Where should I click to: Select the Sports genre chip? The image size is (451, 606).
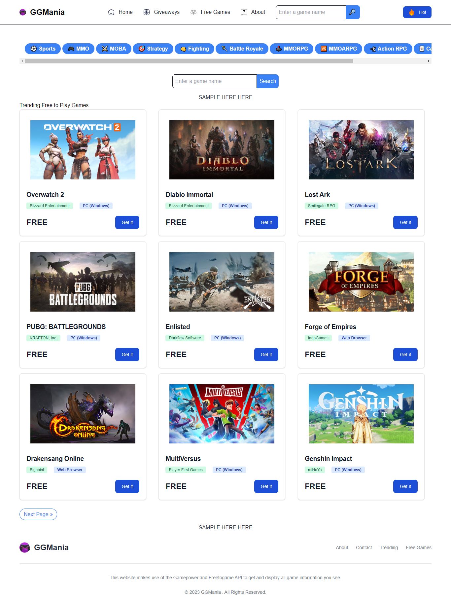tap(43, 49)
